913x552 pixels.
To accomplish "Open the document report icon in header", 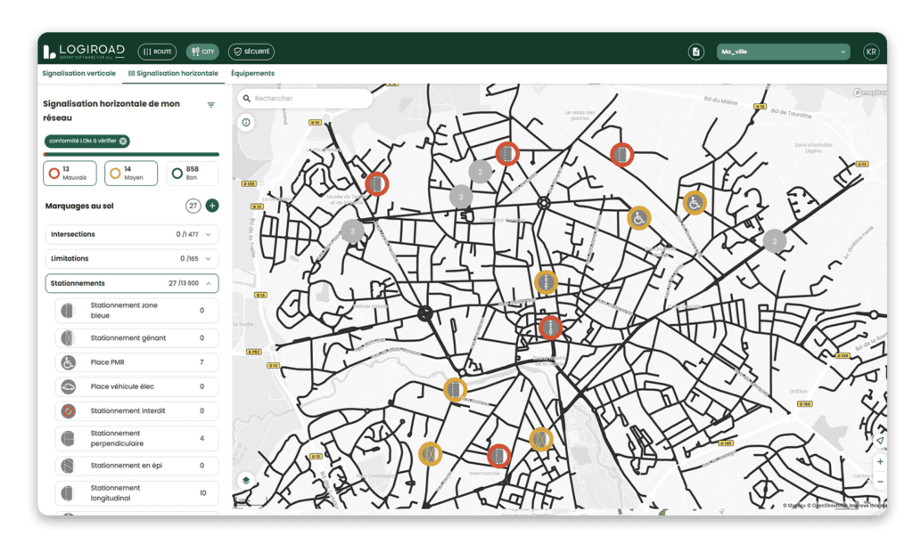I will coord(695,52).
